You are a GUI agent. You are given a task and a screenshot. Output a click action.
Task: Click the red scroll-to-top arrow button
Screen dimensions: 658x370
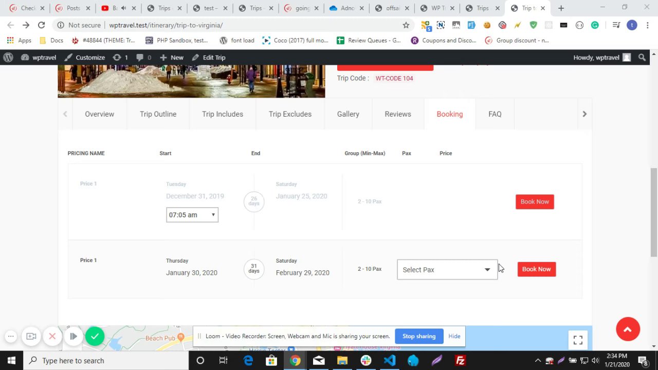pyautogui.click(x=628, y=329)
